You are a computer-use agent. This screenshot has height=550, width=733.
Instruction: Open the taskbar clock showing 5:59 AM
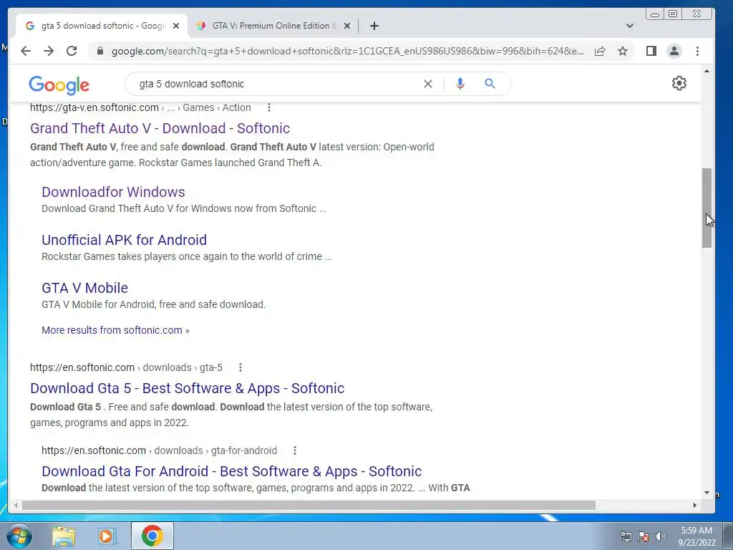[x=696, y=536]
